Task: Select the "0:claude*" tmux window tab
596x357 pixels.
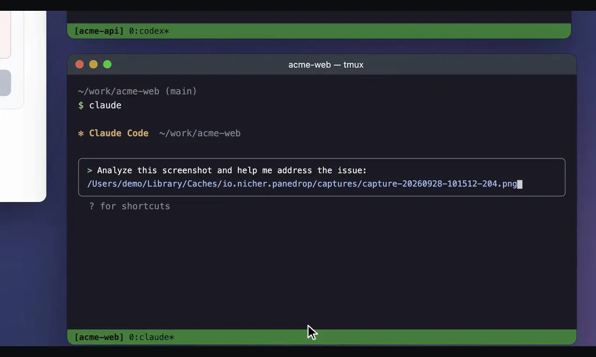Action: coord(152,337)
